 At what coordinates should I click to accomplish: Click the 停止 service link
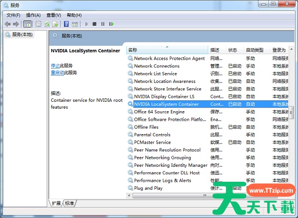pyautogui.click(x=55, y=66)
